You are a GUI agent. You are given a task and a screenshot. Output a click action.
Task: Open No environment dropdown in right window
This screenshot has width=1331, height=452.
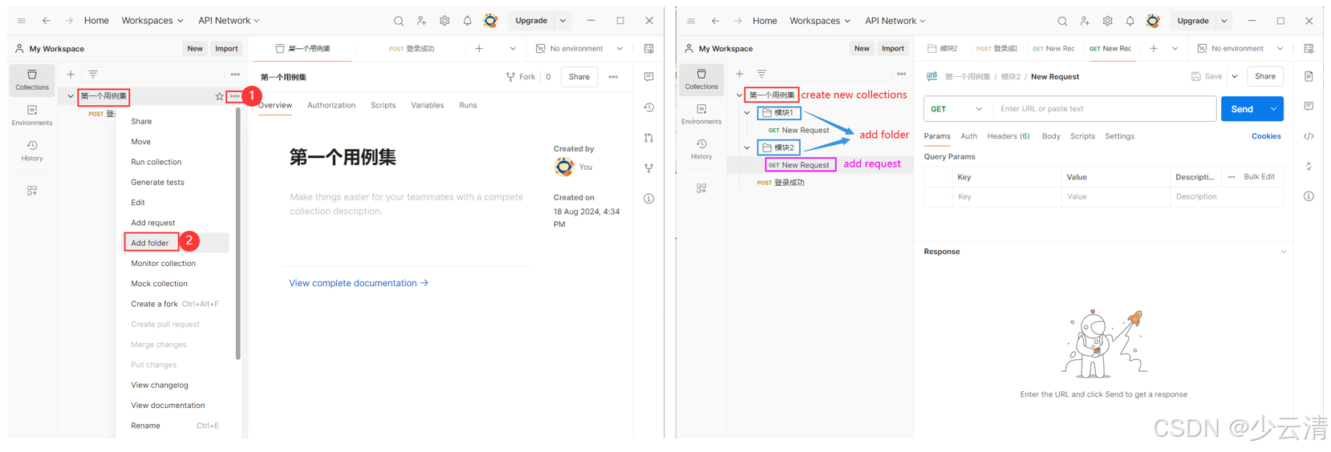click(x=1242, y=49)
